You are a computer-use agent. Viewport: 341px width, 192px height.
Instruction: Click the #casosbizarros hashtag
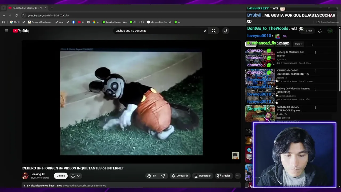(x=85, y=186)
